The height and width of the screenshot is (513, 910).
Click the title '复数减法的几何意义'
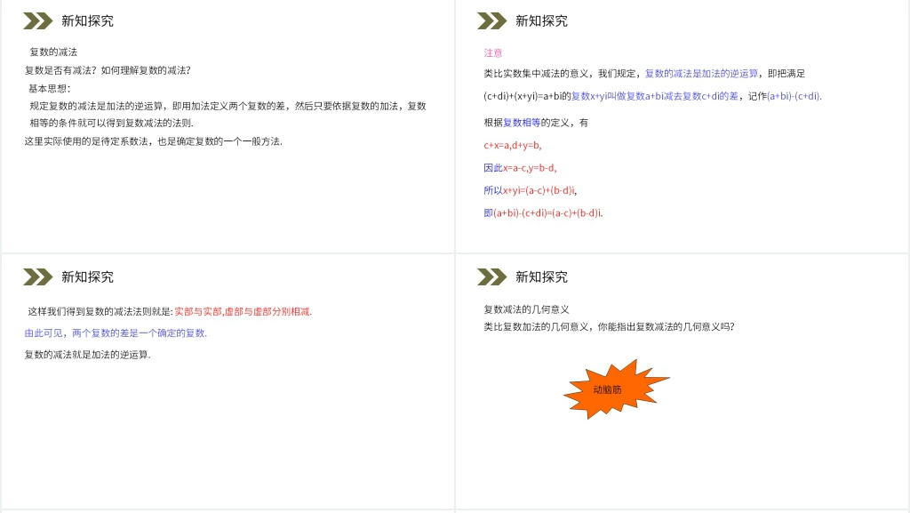pos(526,309)
